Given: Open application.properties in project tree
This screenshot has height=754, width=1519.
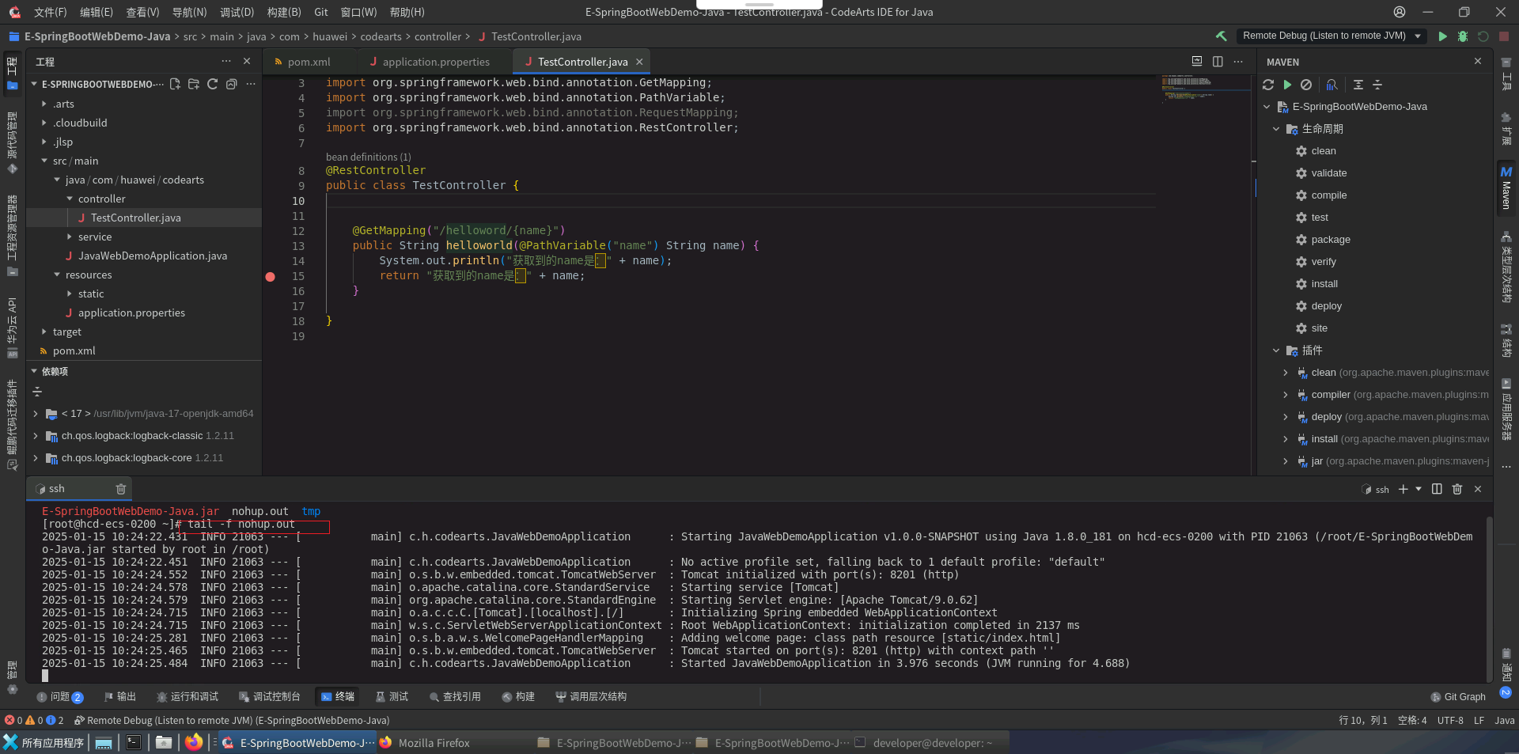Looking at the screenshot, I should click(131, 313).
